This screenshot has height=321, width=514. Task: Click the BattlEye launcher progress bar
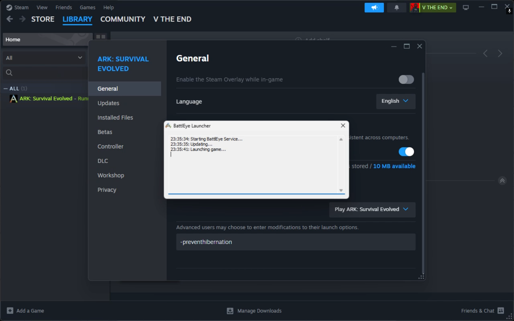coord(257,194)
